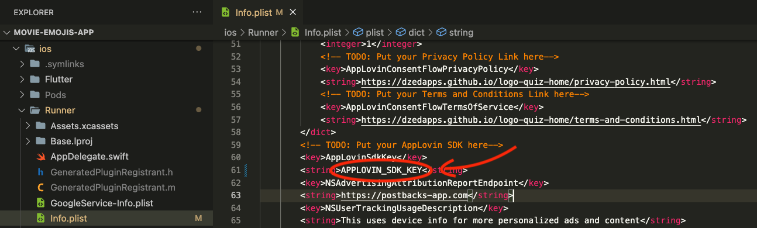Open GeneratedPluginRegistrant.m file
The height and width of the screenshot is (228, 757).
(x=113, y=188)
